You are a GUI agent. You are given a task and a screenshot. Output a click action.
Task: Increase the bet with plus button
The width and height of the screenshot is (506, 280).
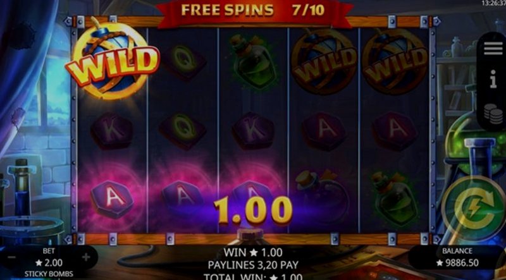[86, 257]
